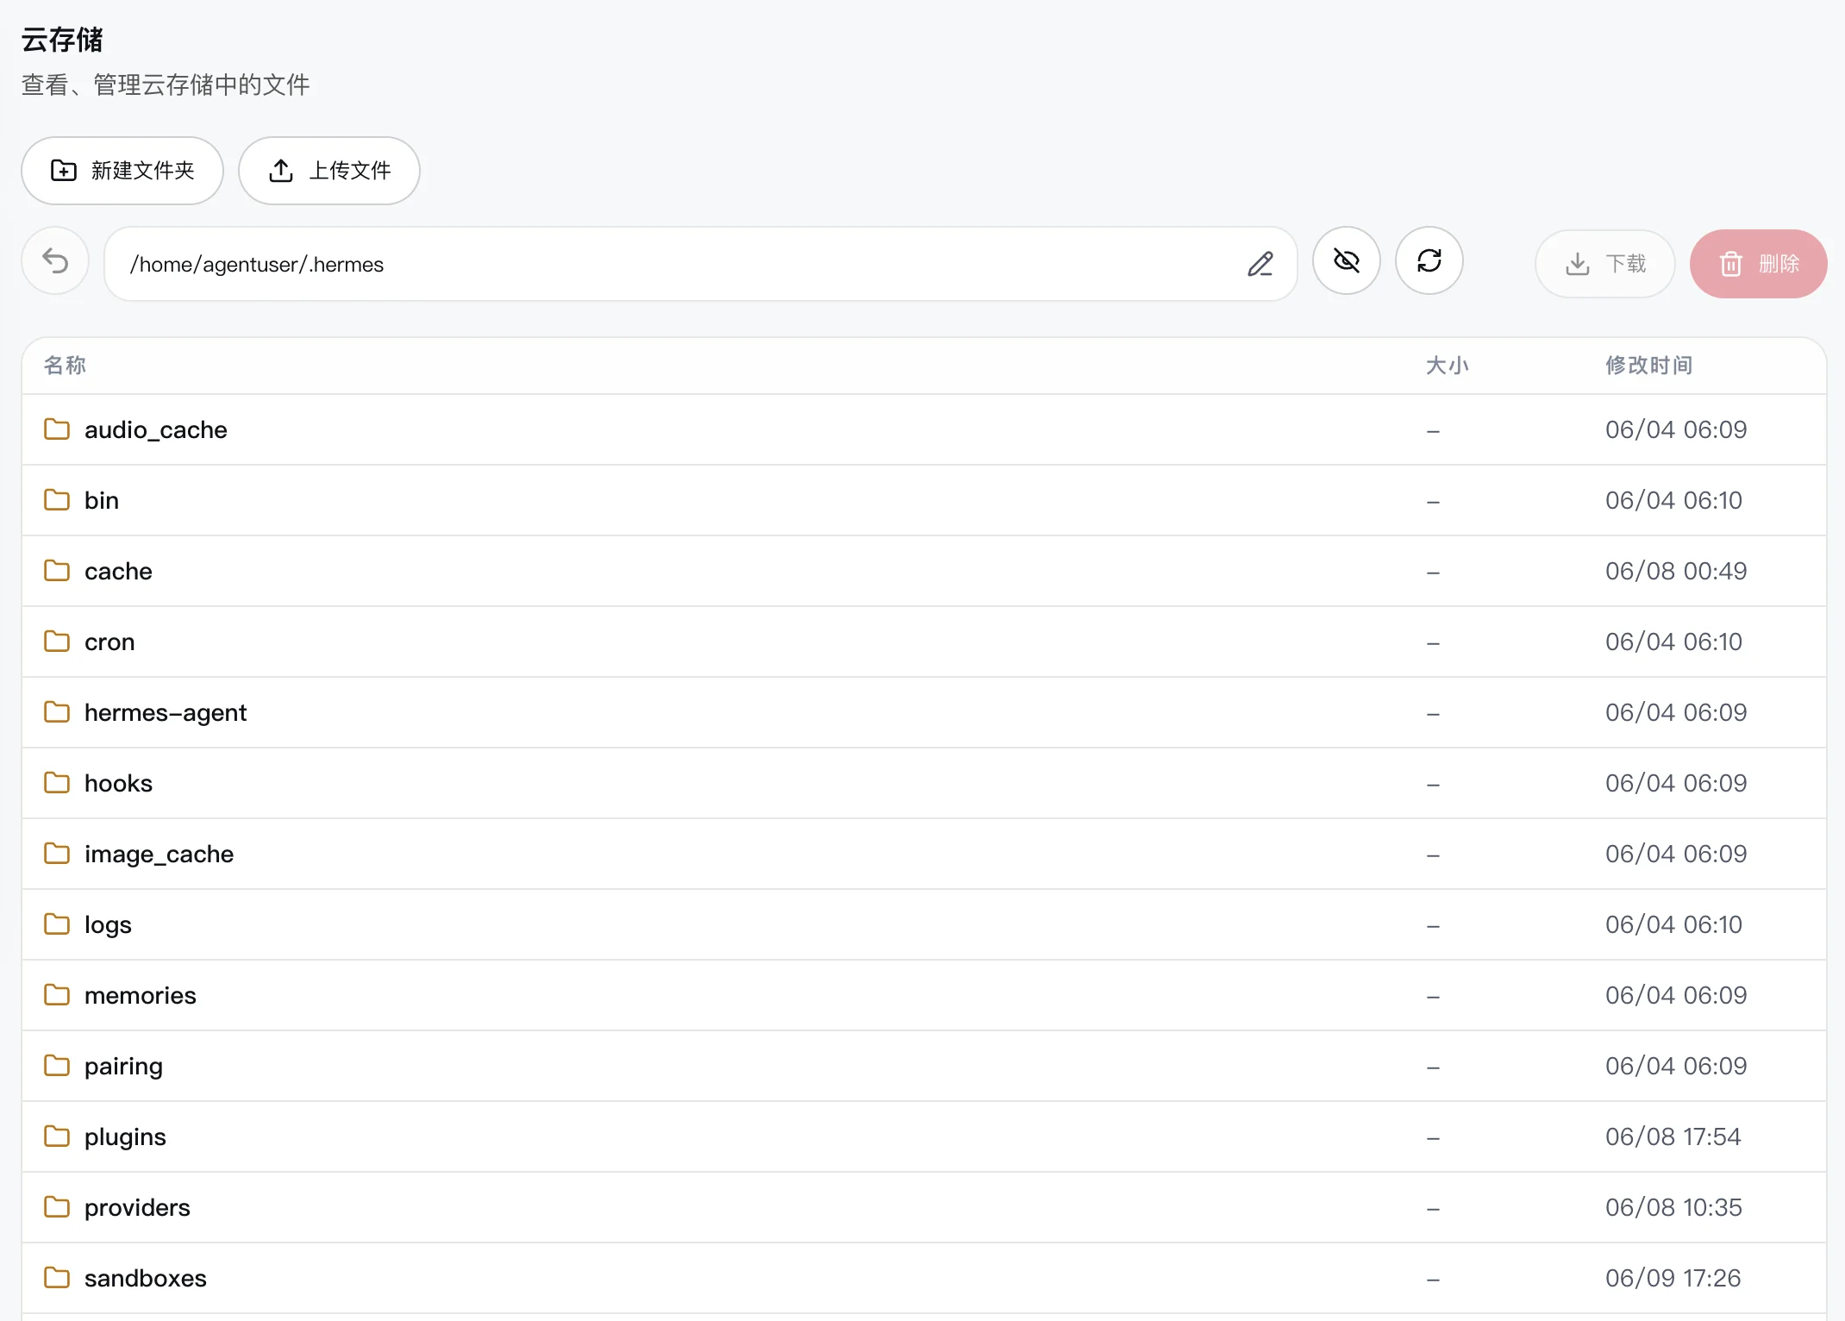Toggle hidden files with the eye icon
1845x1321 pixels.
1346,261
